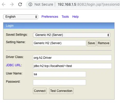Image resolution: width=120 pixels, height=105 pixels.
Task: Select the Not Secure label in the address bar
Action: [x=44, y=4]
